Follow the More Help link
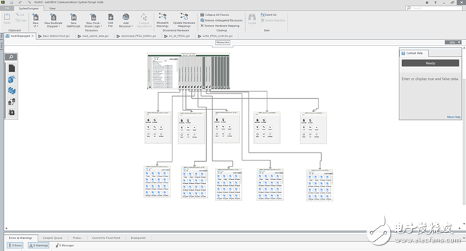Viewport: 466px width, 251px height. tap(453, 117)
